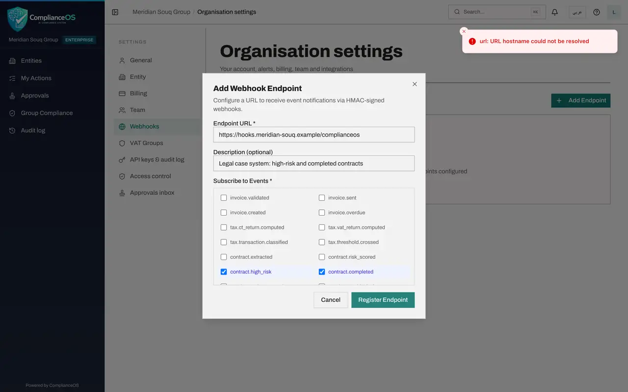Click the red error alert icon

472,41
